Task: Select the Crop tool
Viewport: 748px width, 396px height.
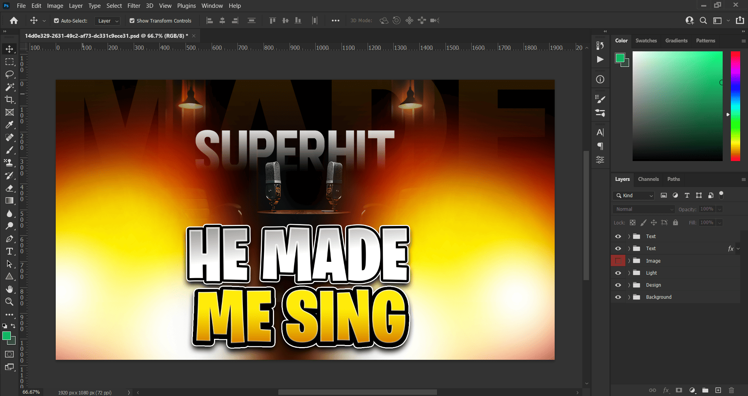Action: tap(9, 100)
